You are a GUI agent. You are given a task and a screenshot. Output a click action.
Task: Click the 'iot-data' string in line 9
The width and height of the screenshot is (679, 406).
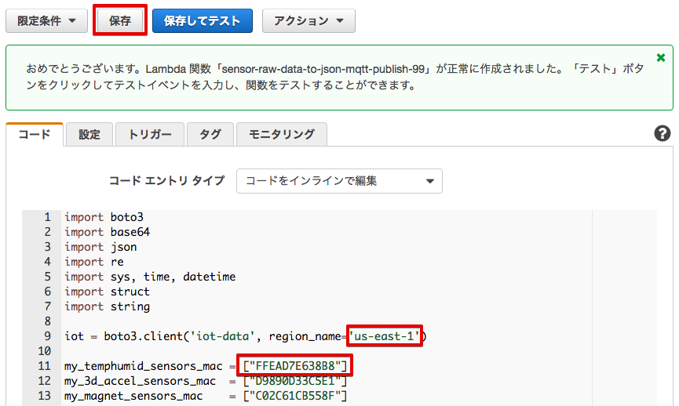pos(223,336)
